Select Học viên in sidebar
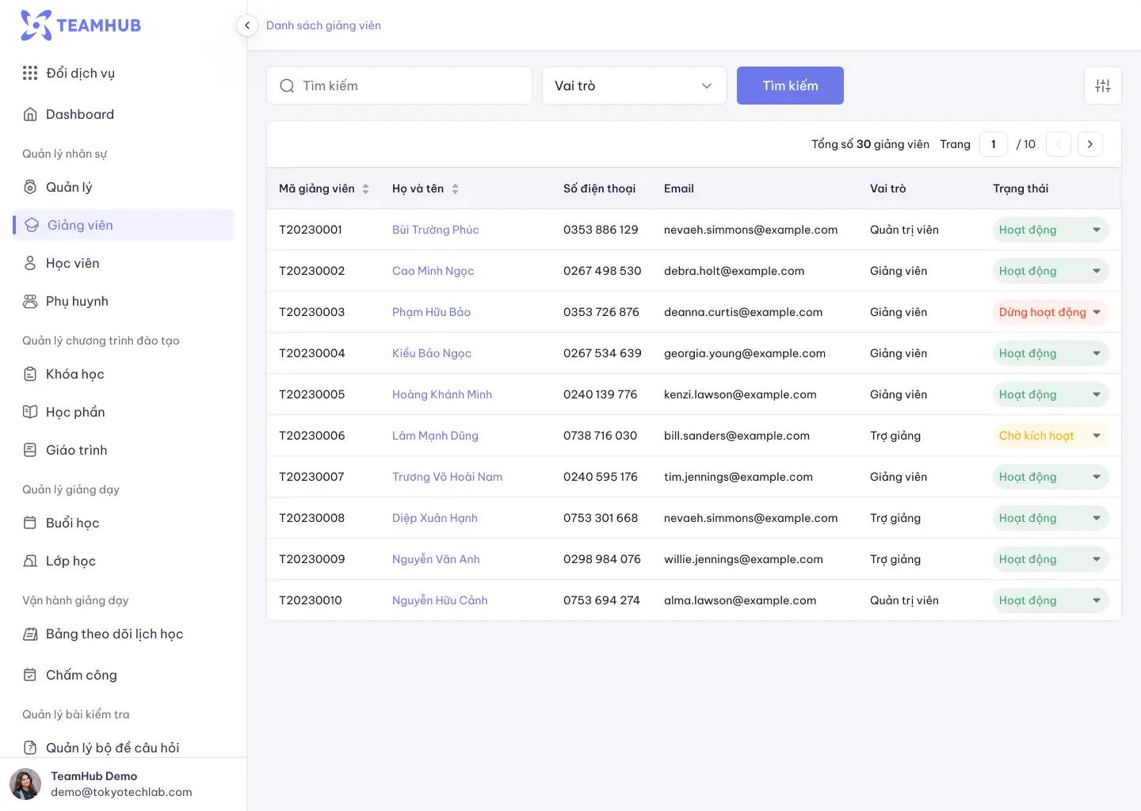Viewport: 1141px width, 811px height. (124, 263)
